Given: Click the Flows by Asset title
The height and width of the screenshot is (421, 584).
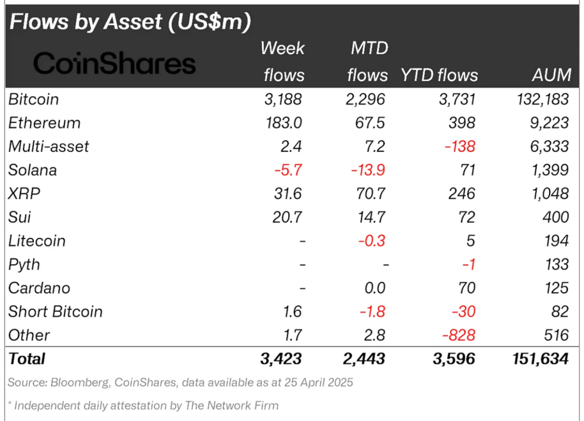Looking at the screenshot, I should click(130, 21).
